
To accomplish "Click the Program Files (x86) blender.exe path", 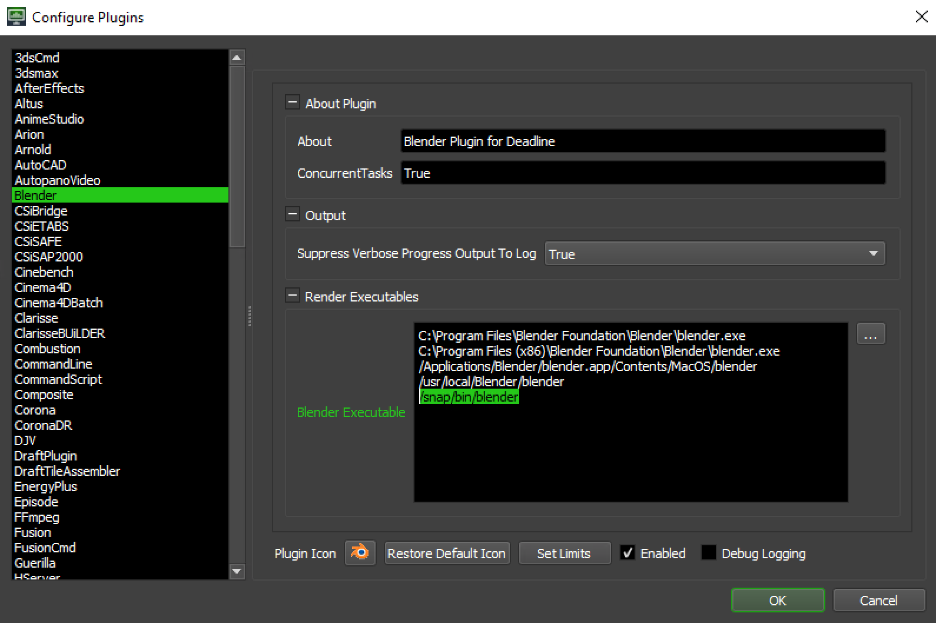I will click(x=599, y=351).
